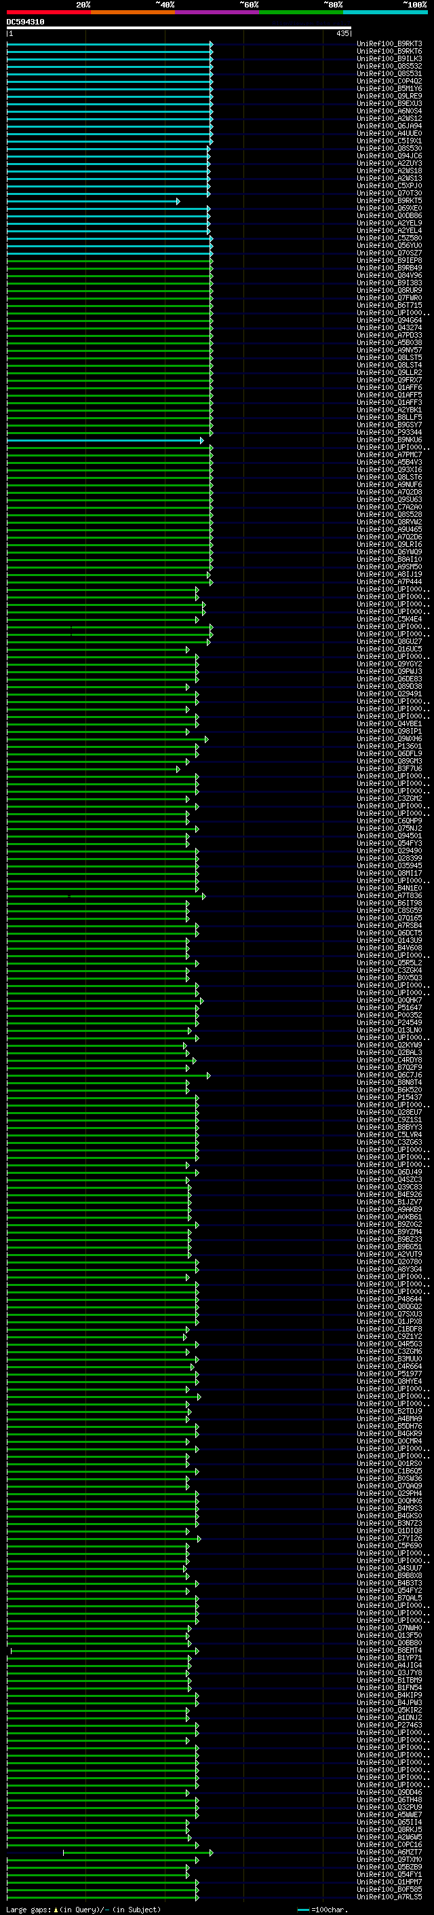Select hit label UniRef100_C0P4Q2

click(389, 81)
